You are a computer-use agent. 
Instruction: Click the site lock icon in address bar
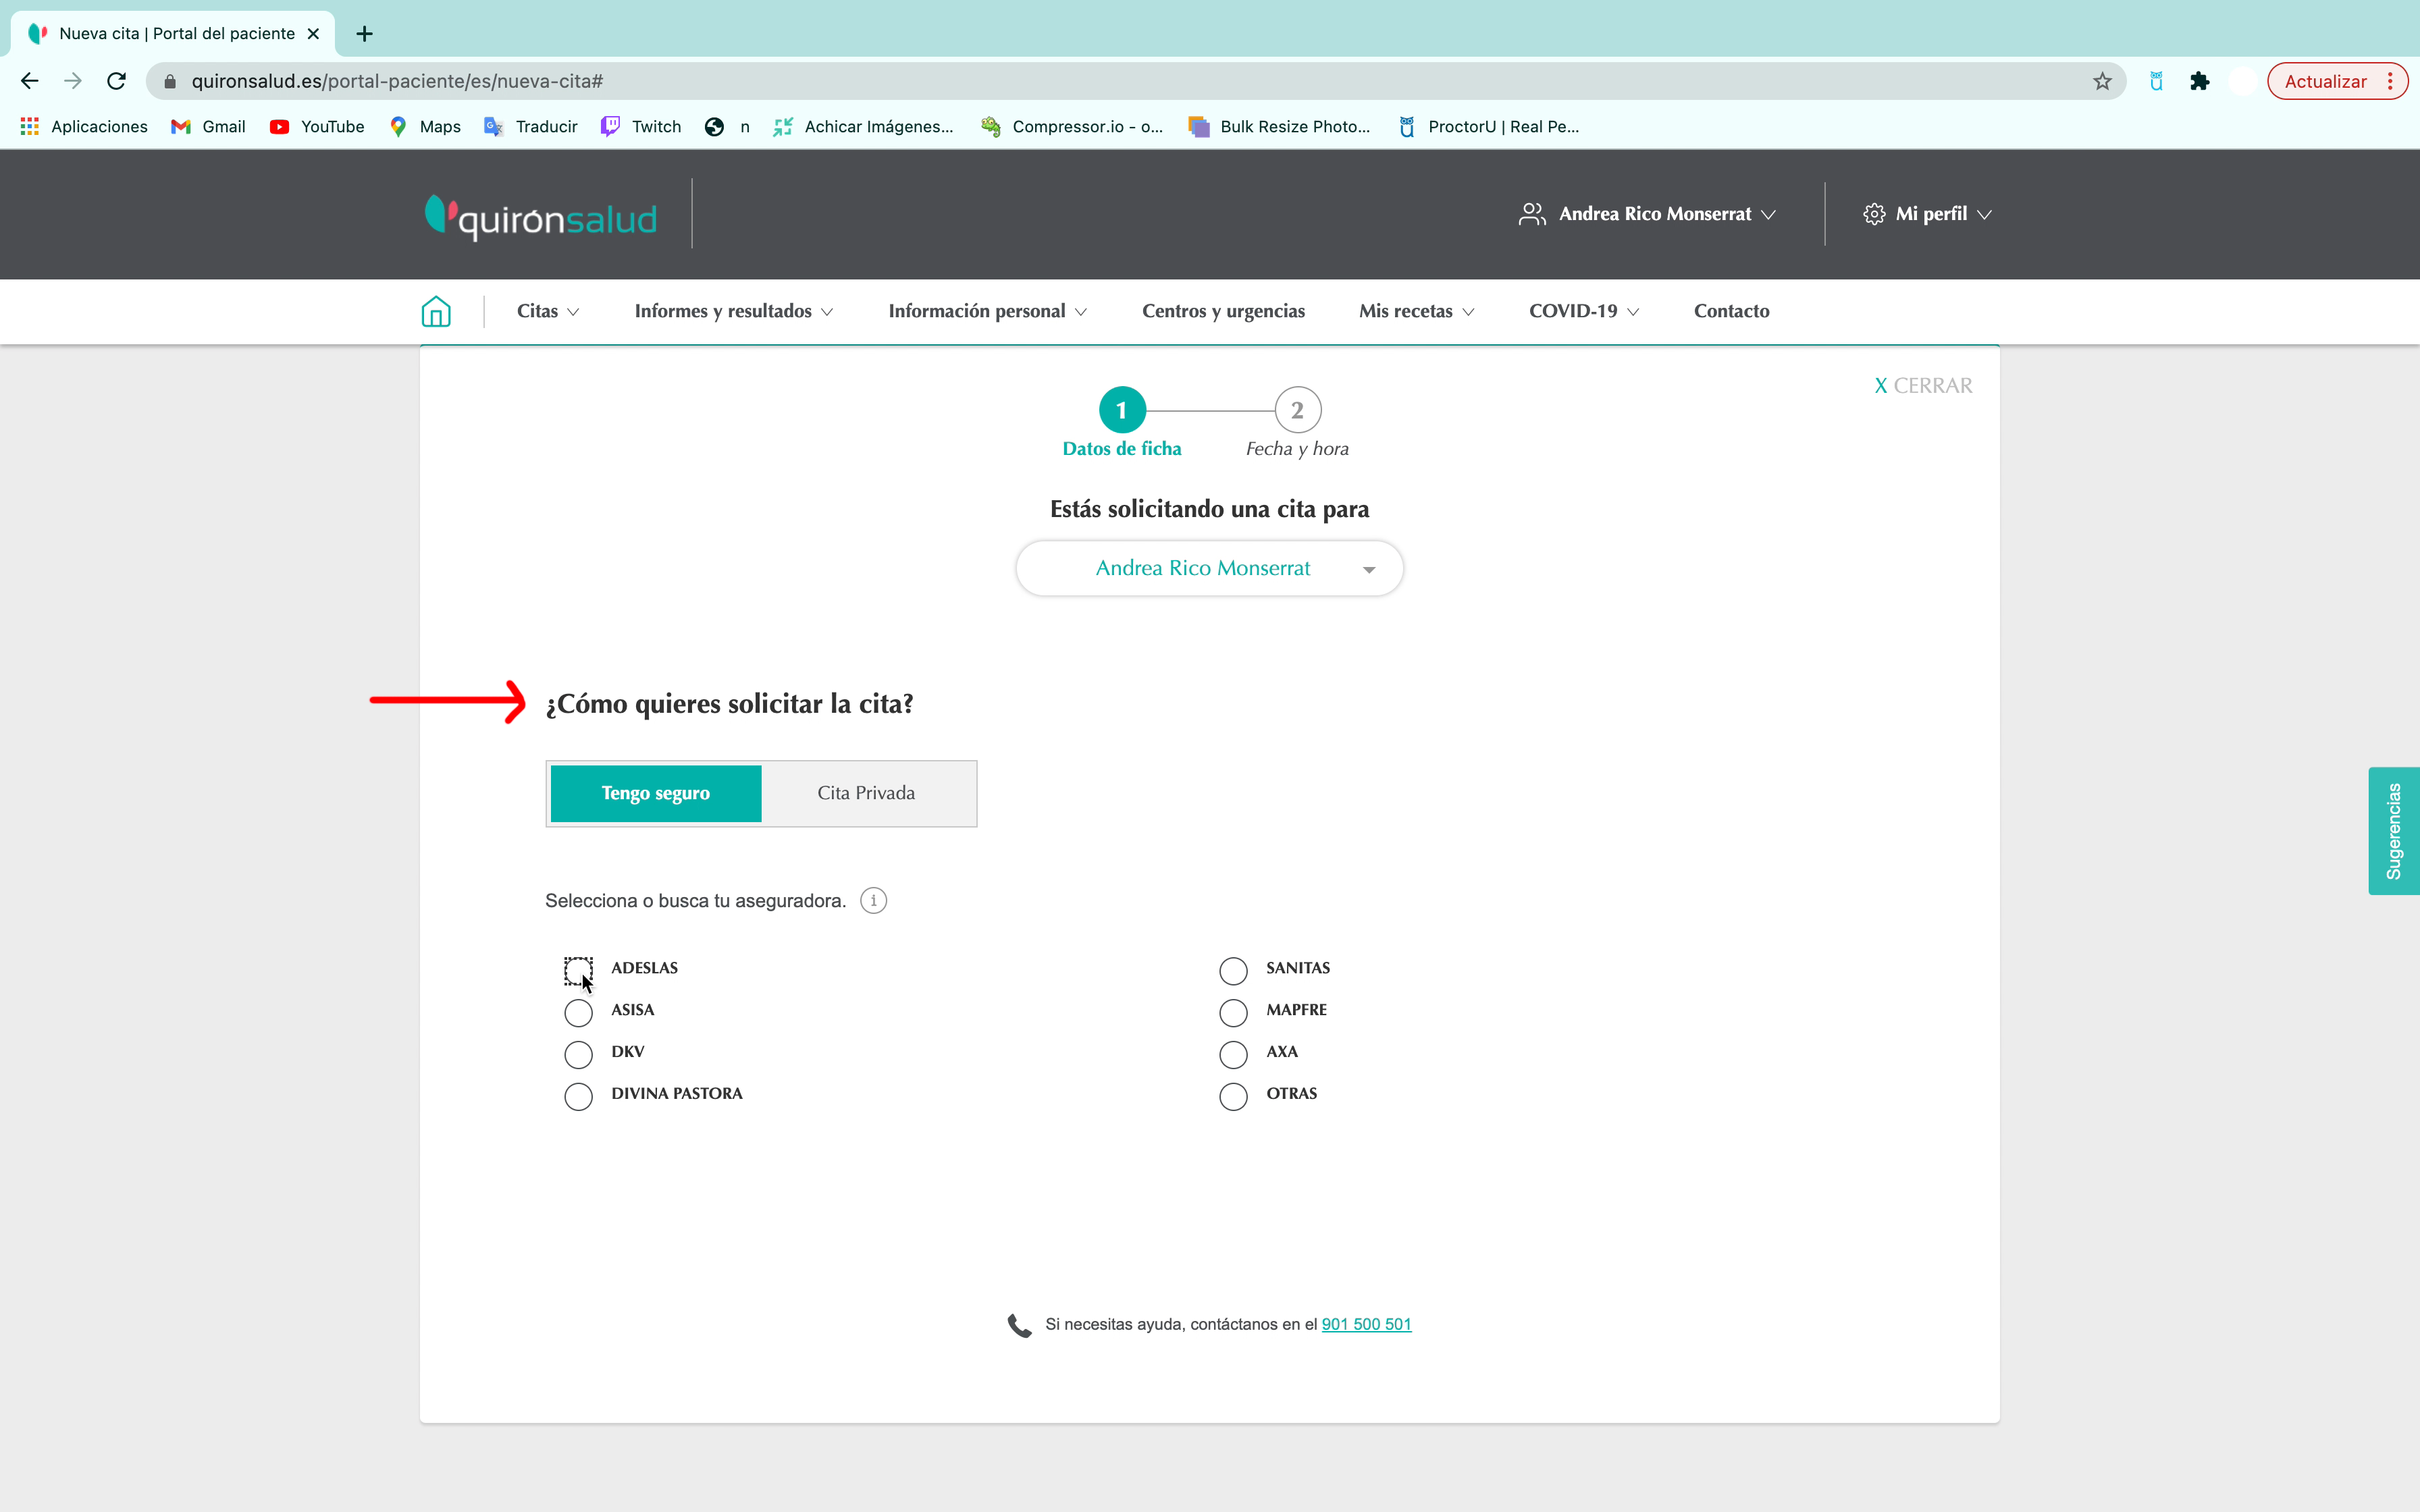[170, 81]
